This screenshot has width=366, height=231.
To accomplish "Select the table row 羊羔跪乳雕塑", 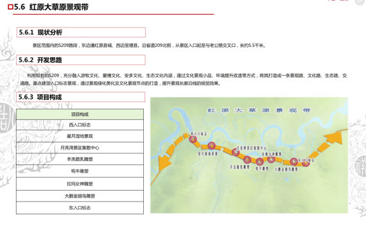I will click(80, 159).
